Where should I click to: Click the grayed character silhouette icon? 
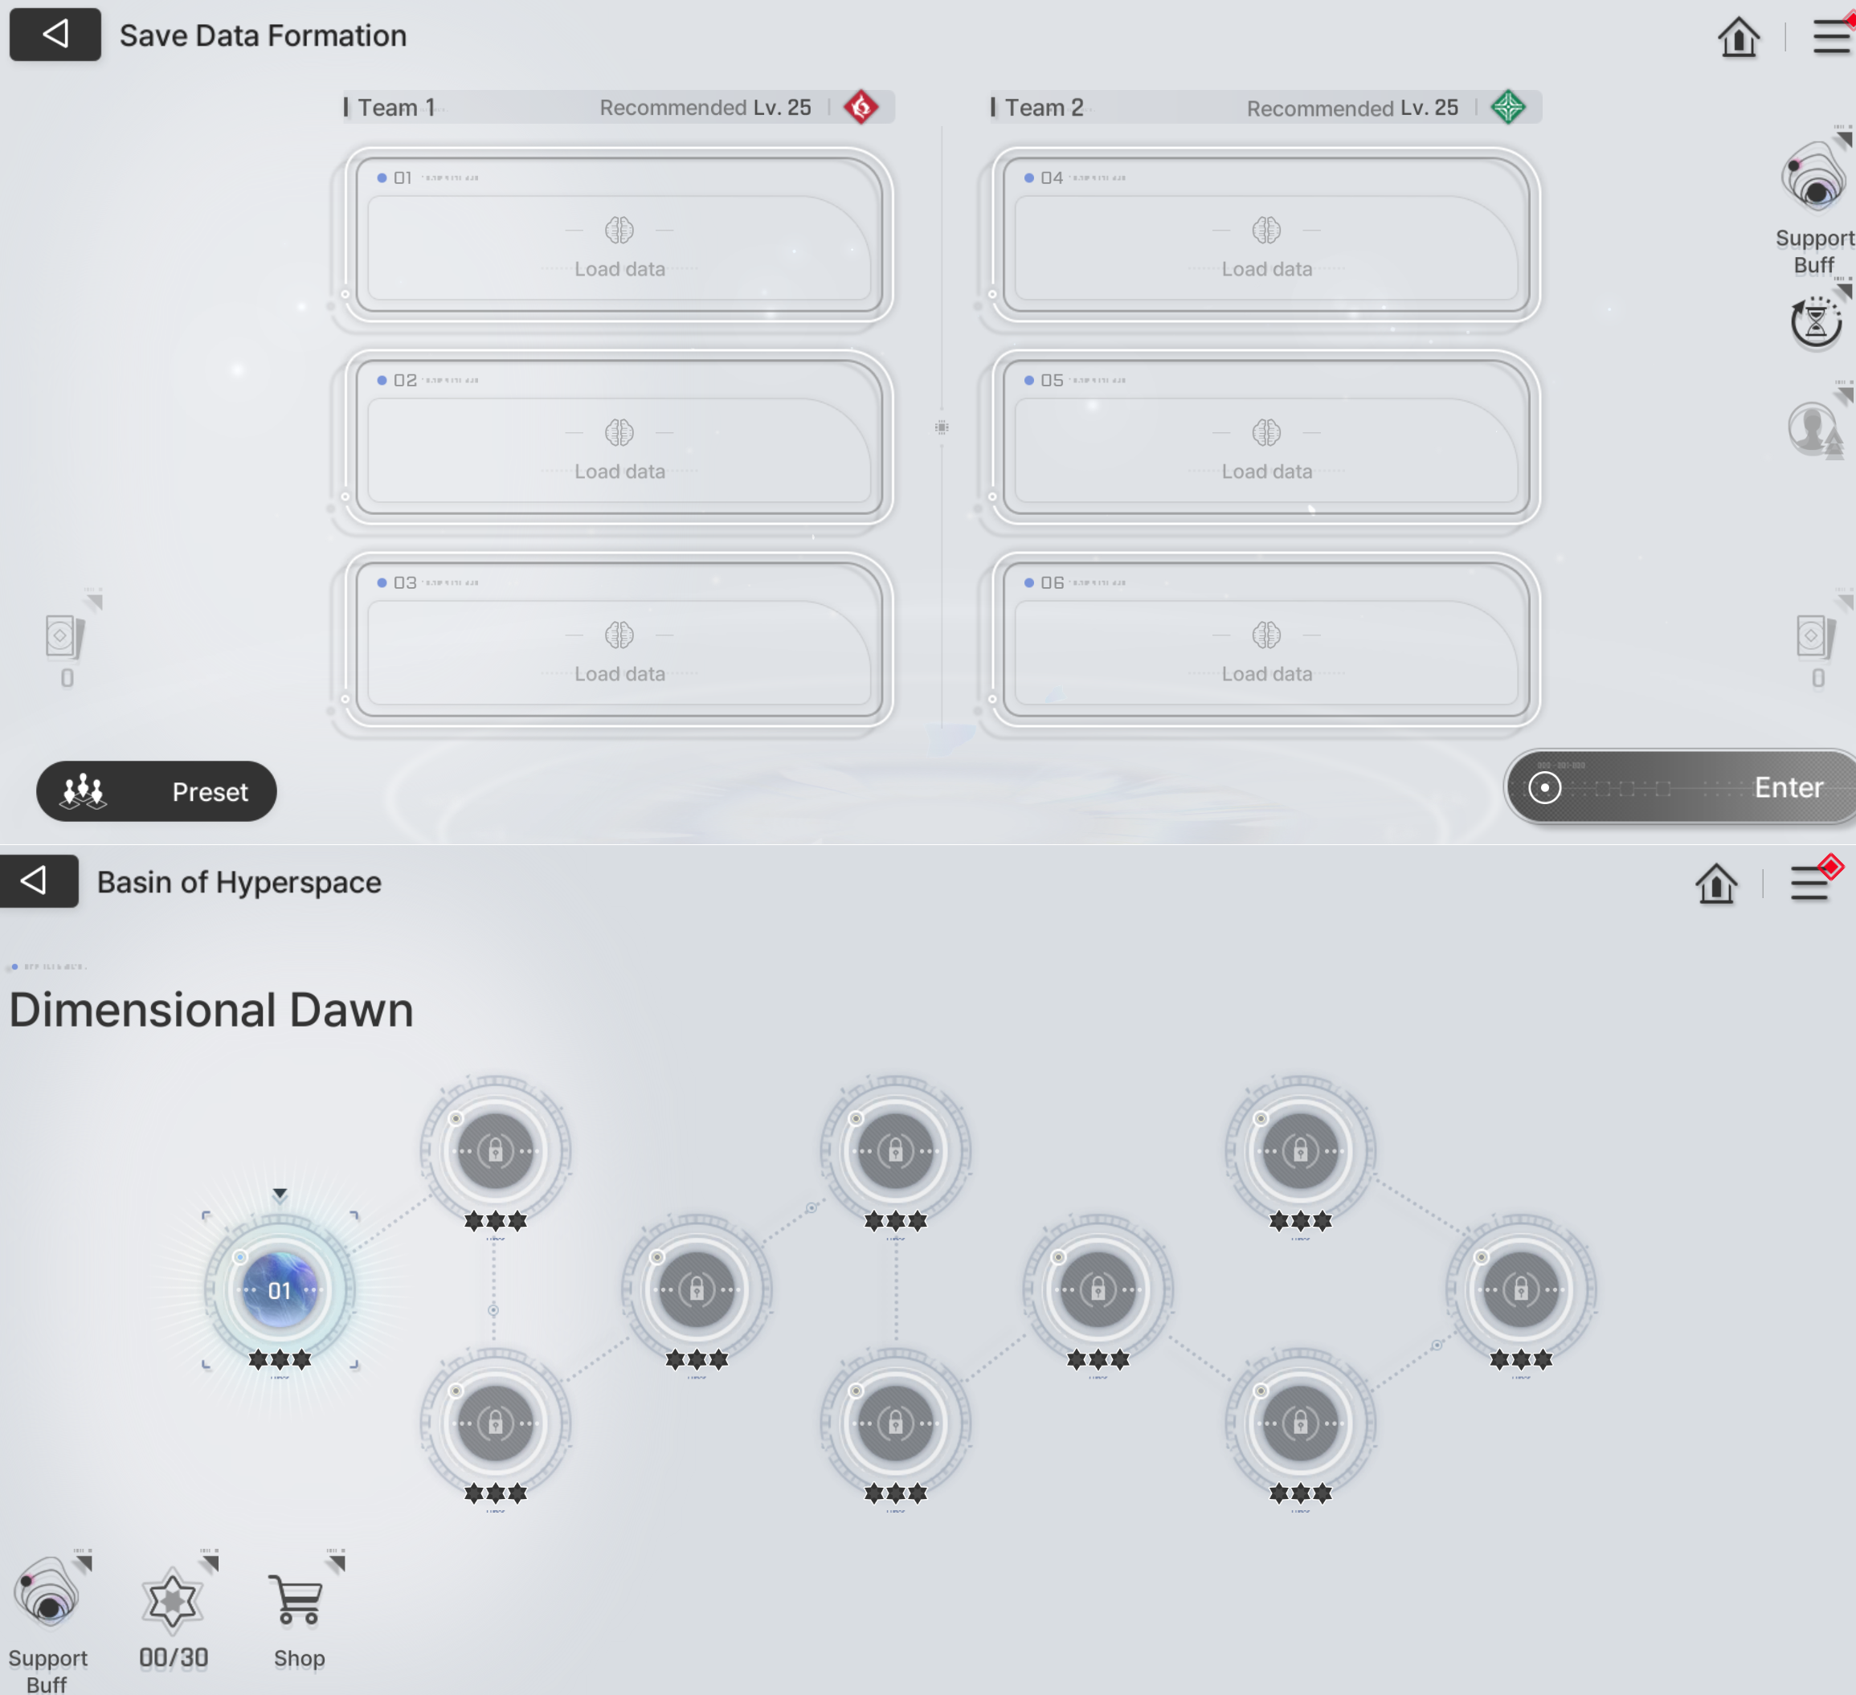(x=1814, y=429)
